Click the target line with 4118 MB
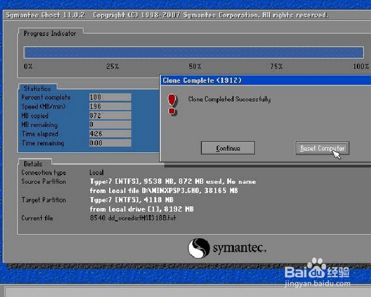Viewport: 371px width, 297px height. coord(131,200)
